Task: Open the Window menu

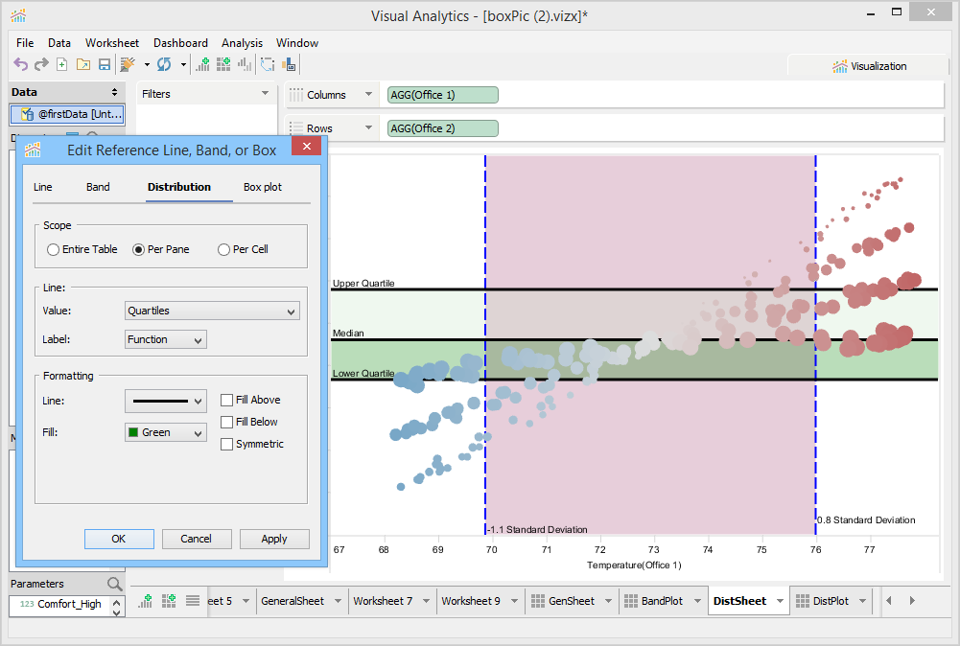Action: click(297, 43)
